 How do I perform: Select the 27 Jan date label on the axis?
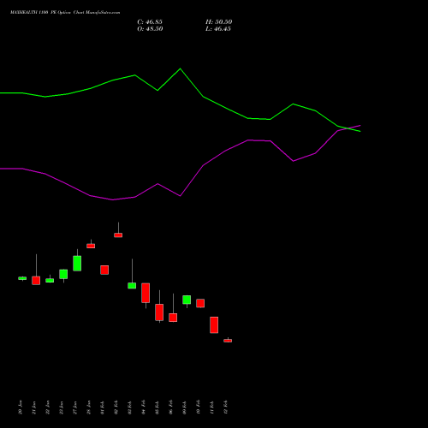pyautogui.click(x=74, y=407)
